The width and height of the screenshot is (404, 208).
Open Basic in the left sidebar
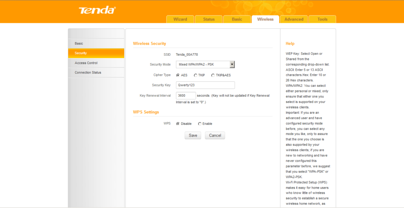(96, 43)
